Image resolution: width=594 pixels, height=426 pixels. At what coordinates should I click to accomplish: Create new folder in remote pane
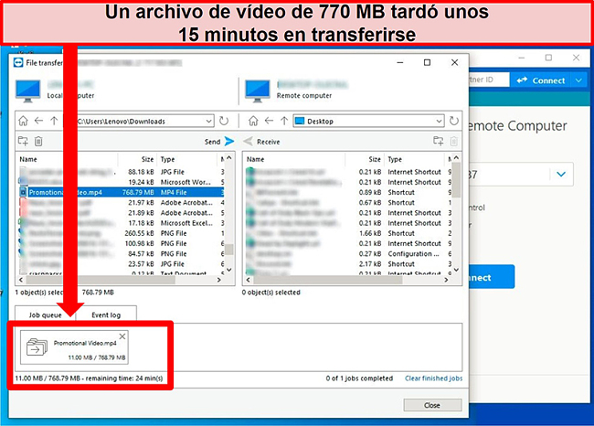tap(439, 142)
